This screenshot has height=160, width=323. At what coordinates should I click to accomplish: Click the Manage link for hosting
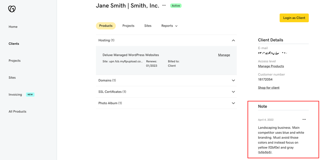[x=224, y=55]
